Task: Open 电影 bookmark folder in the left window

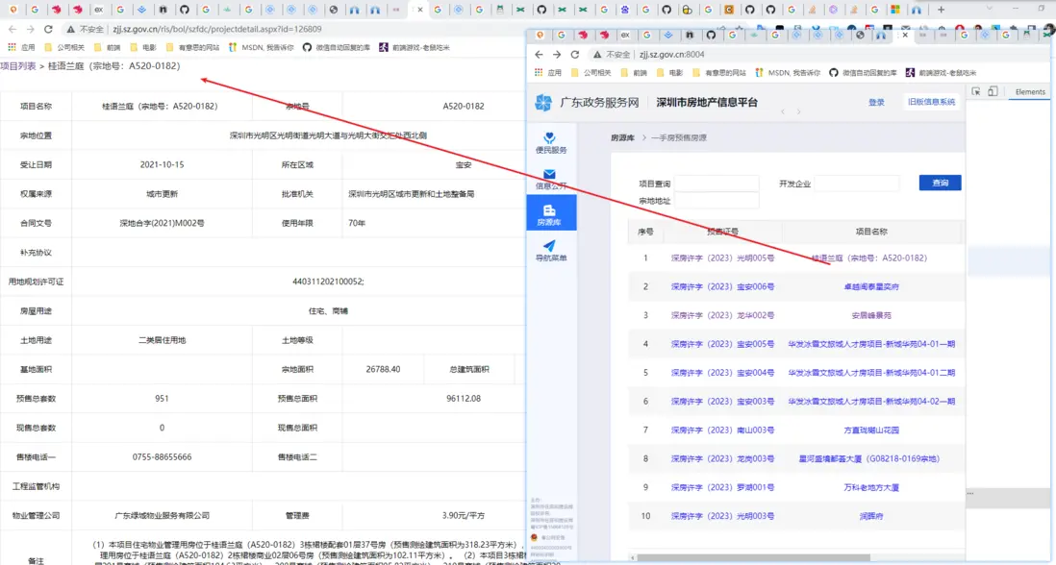Action: tap(142, 48)
